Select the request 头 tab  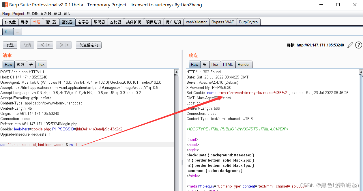point(31,64)
